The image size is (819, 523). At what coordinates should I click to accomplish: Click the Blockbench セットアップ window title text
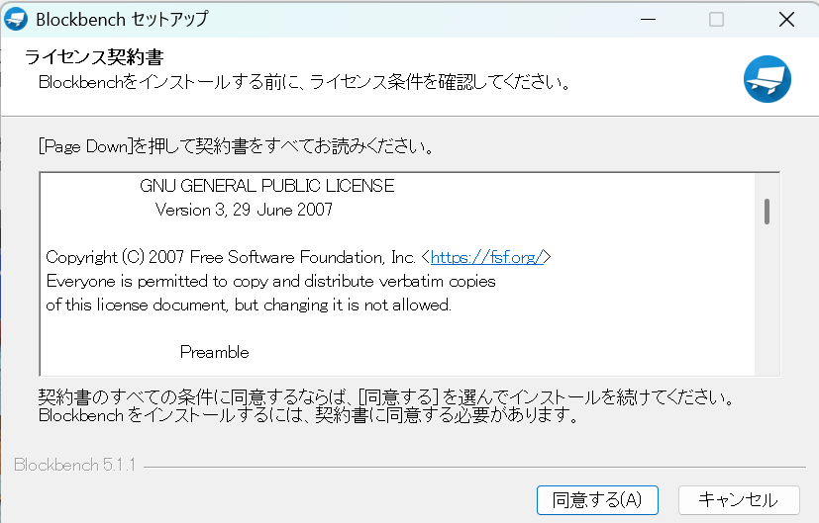[122, 20]
